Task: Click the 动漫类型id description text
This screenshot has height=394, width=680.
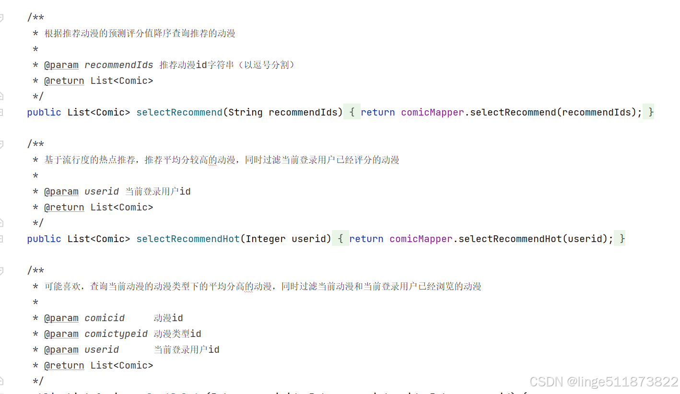Action: click(x=177, y=334)
